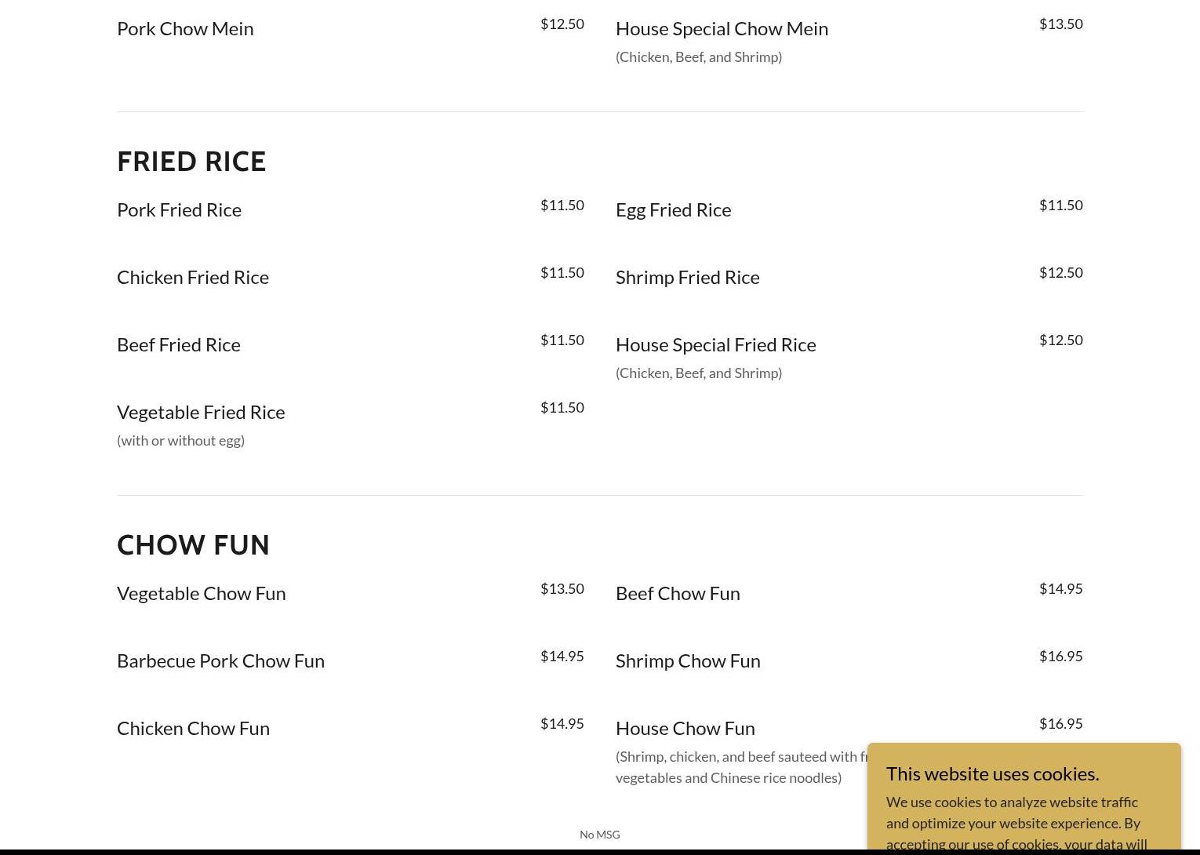The width and height of the screenshot is (1200, 855).
Task: Click the $14.95 price for Beef Chow Fun
Action: (x=1061, y=588)
